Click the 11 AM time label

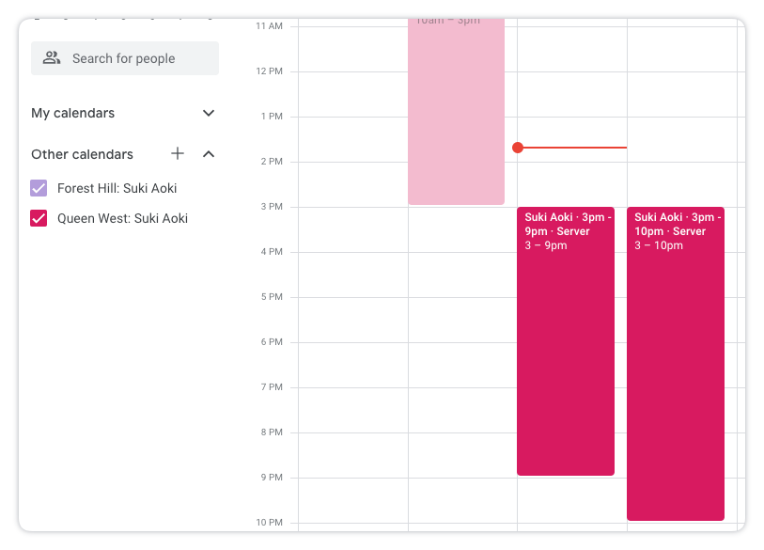[x=269, y=25]
